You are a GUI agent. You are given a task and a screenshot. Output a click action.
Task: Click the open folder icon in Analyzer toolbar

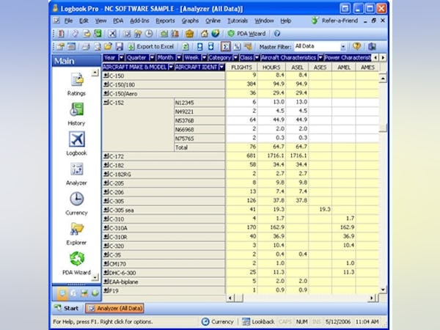click(x=108, y=47)
